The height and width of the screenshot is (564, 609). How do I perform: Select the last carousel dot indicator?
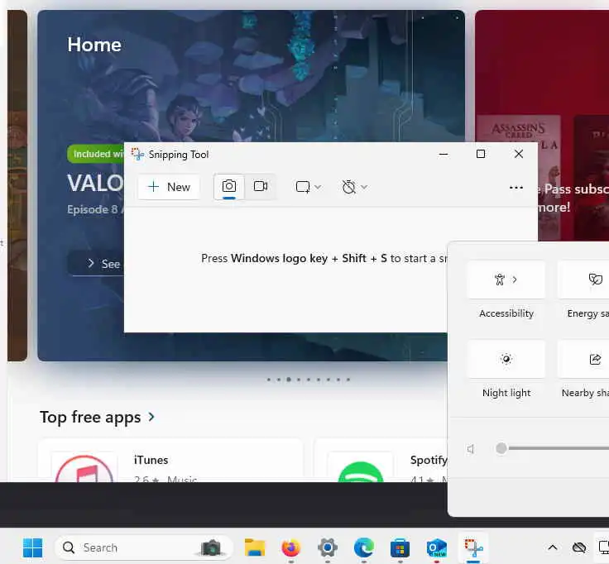(348, 380)
